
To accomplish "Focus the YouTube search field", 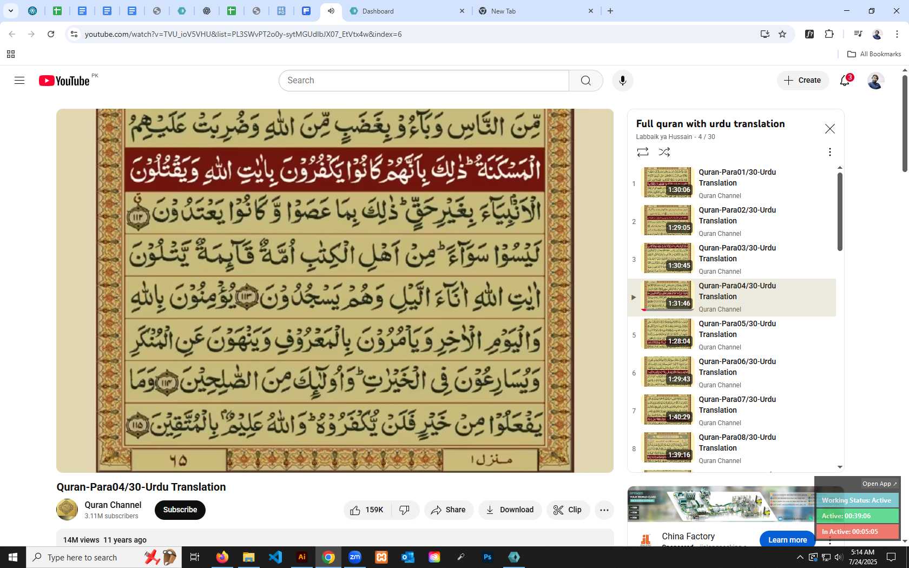I will [x=424, y=81].
